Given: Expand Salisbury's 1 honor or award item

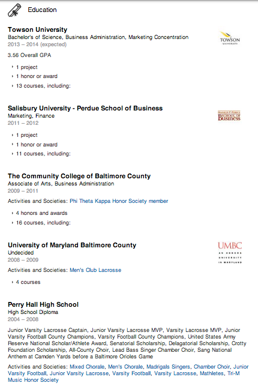Looking at the screenshot, I should tap(34, 145).
